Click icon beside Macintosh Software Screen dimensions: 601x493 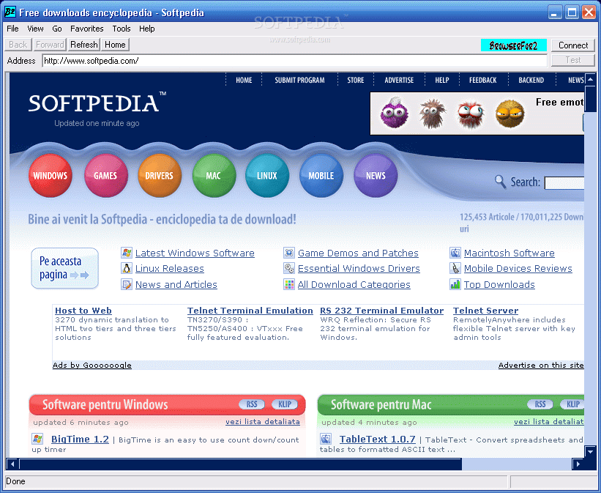tap(455, 253)
